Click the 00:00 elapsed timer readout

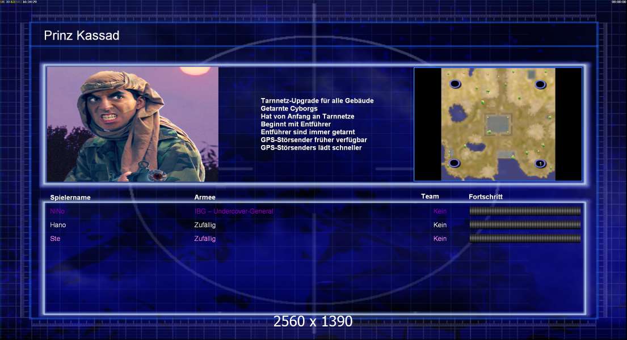click(618, 2)
